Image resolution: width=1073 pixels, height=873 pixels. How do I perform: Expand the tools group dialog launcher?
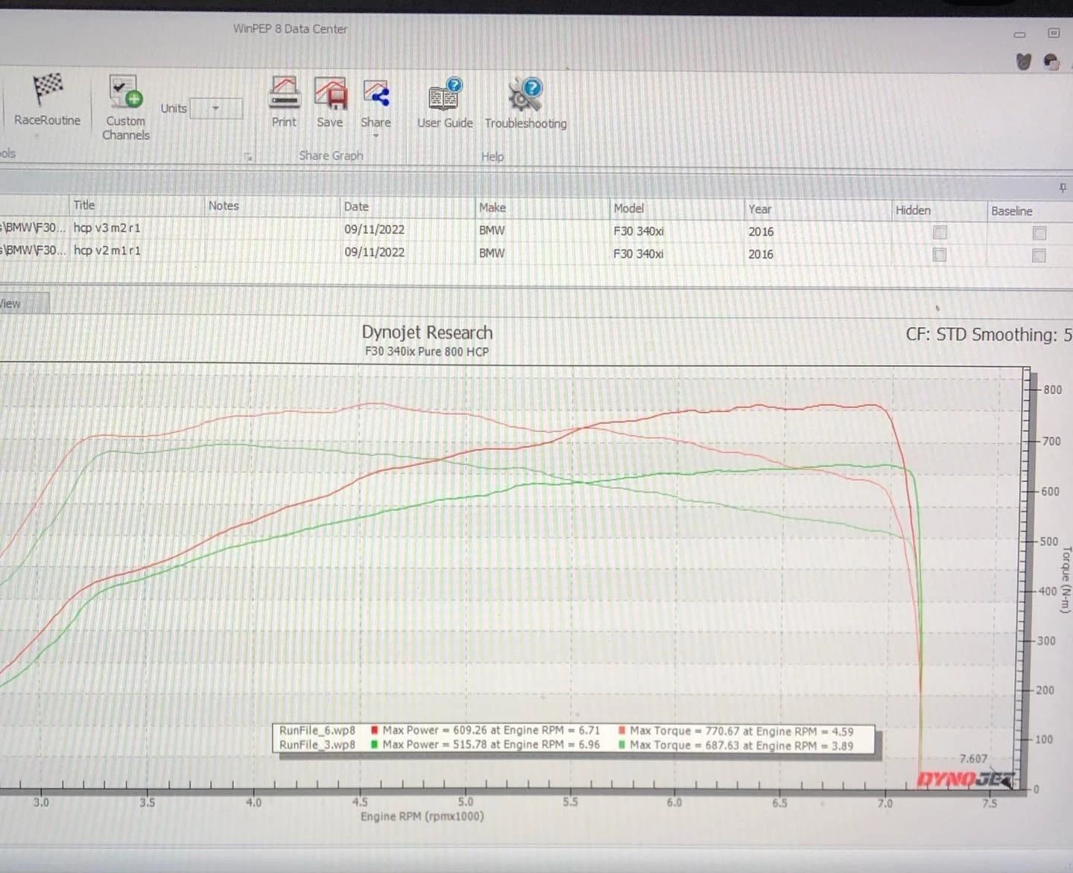(248, 156)
